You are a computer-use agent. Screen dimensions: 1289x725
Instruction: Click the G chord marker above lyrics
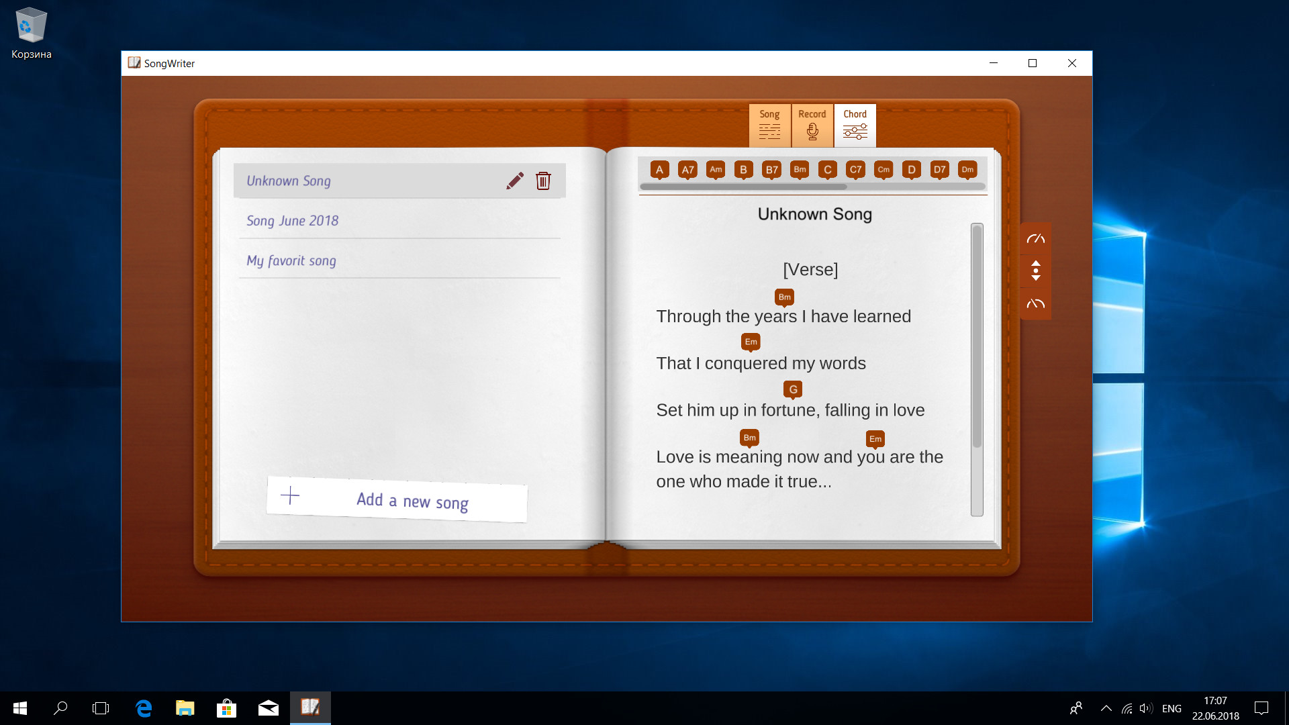click(793, 389)
